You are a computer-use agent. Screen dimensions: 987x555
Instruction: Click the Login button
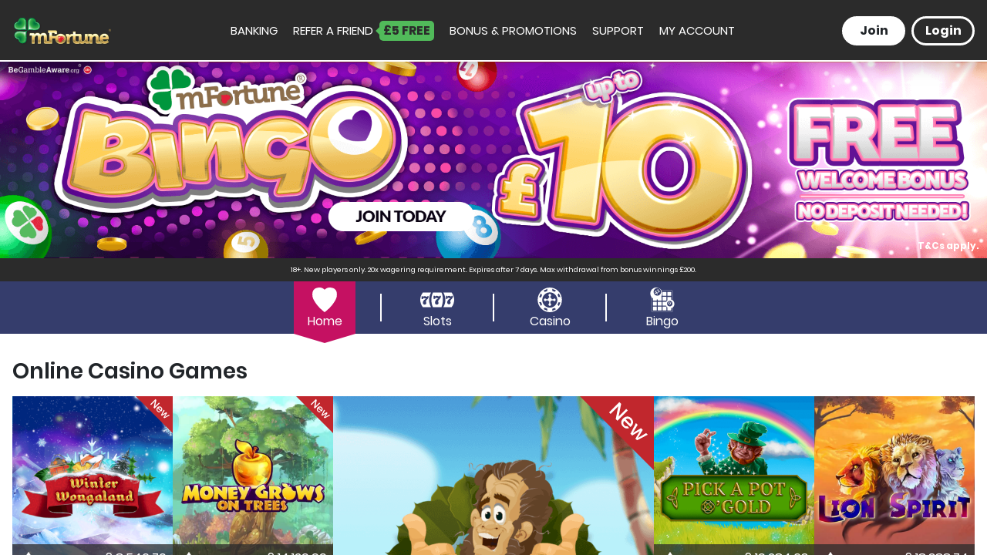(943, 31)
